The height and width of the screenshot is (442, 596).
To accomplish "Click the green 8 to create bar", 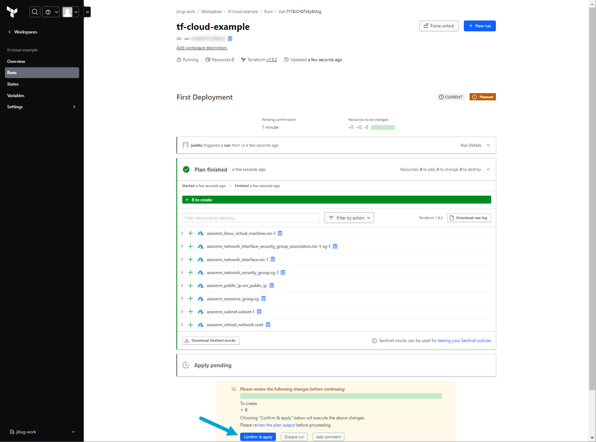I will tap(336, 200).
